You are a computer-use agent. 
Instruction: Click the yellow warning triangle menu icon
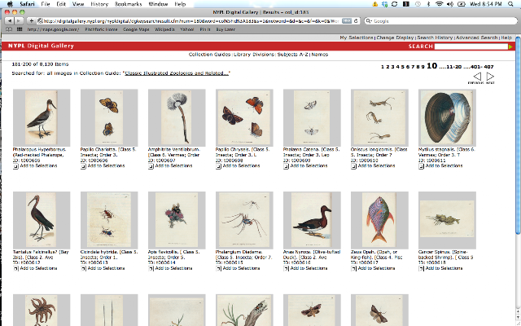pyautogui.click(x=375, y=4)
